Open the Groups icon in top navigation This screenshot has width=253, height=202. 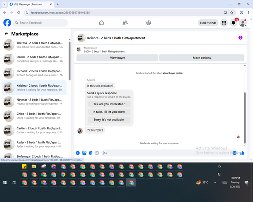149,23
